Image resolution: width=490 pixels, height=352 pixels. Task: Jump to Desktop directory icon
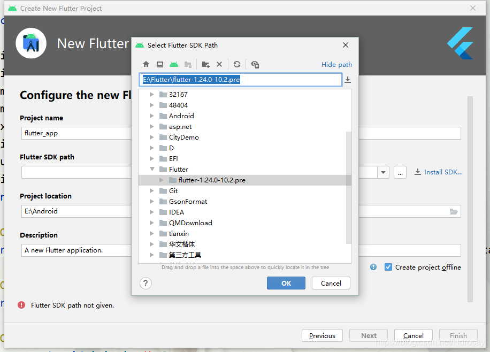pos(160,64)
